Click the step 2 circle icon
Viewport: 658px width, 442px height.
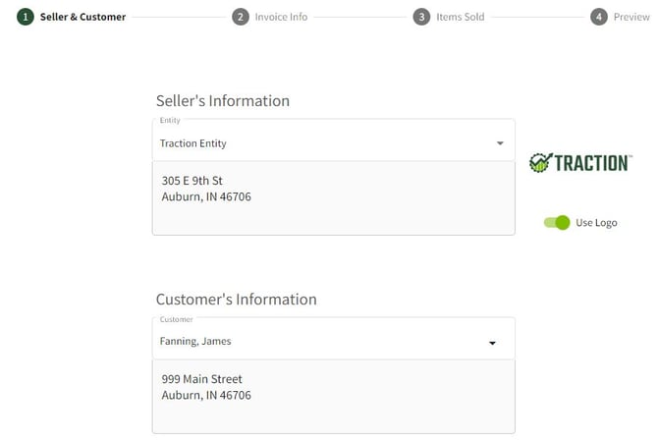[x=241, y=17]
